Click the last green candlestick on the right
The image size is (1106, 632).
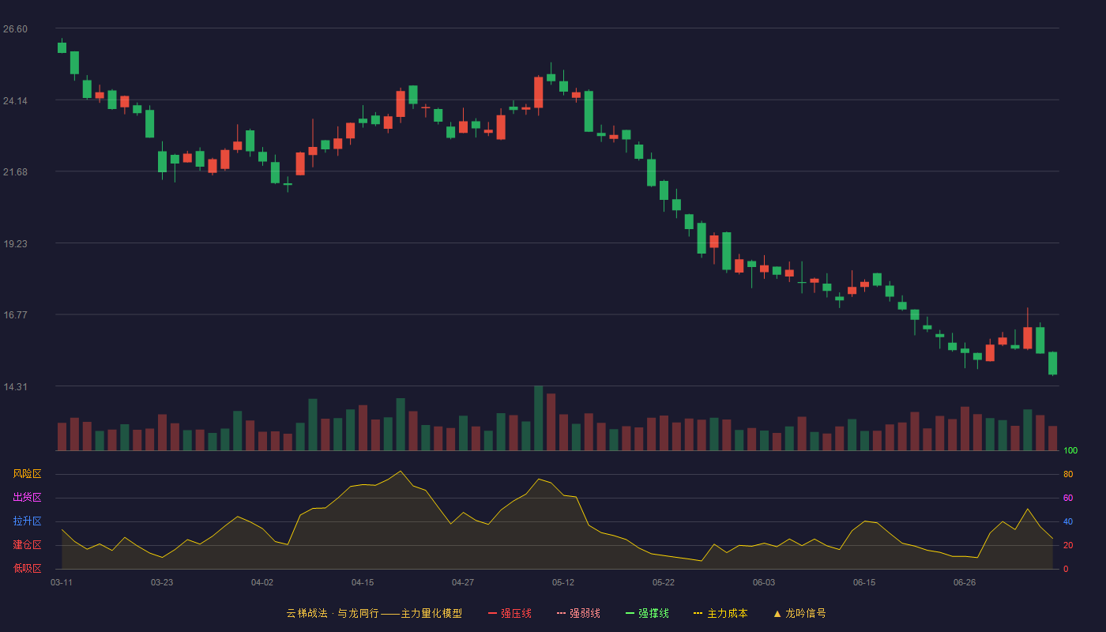point(1052,363)
